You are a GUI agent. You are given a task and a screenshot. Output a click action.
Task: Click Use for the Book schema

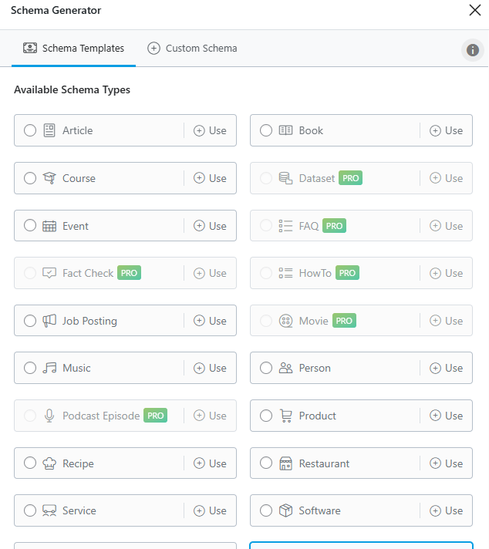[x=447, y=130]
